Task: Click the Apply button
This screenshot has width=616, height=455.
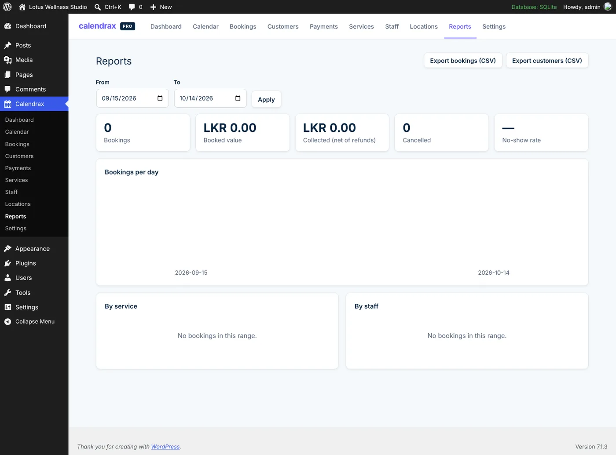Action: [x=266, y=99]
